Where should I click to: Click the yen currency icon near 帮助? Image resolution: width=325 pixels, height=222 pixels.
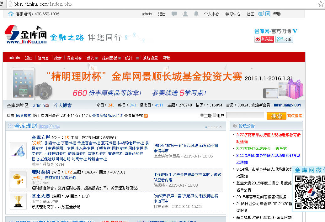click(268, 14)
